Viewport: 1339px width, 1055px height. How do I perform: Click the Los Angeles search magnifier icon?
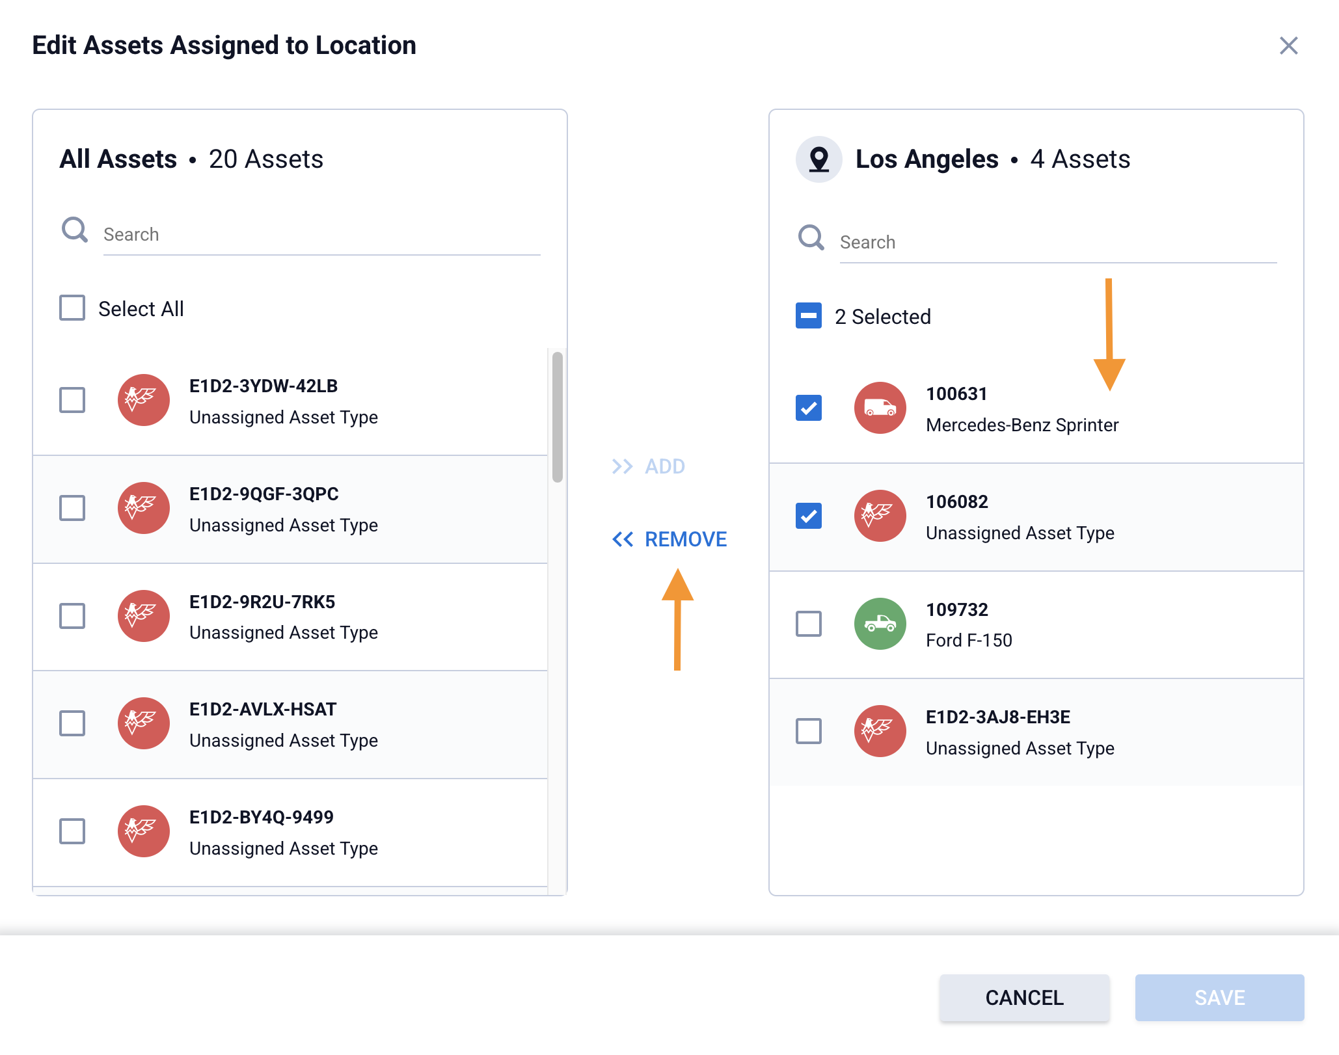[x=811, y=238]
